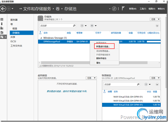Viewport: 168px width, 122px height.
Task: Click search magnifier in storage pool filter
Action: pyautogui.click(x=74, y=26)
